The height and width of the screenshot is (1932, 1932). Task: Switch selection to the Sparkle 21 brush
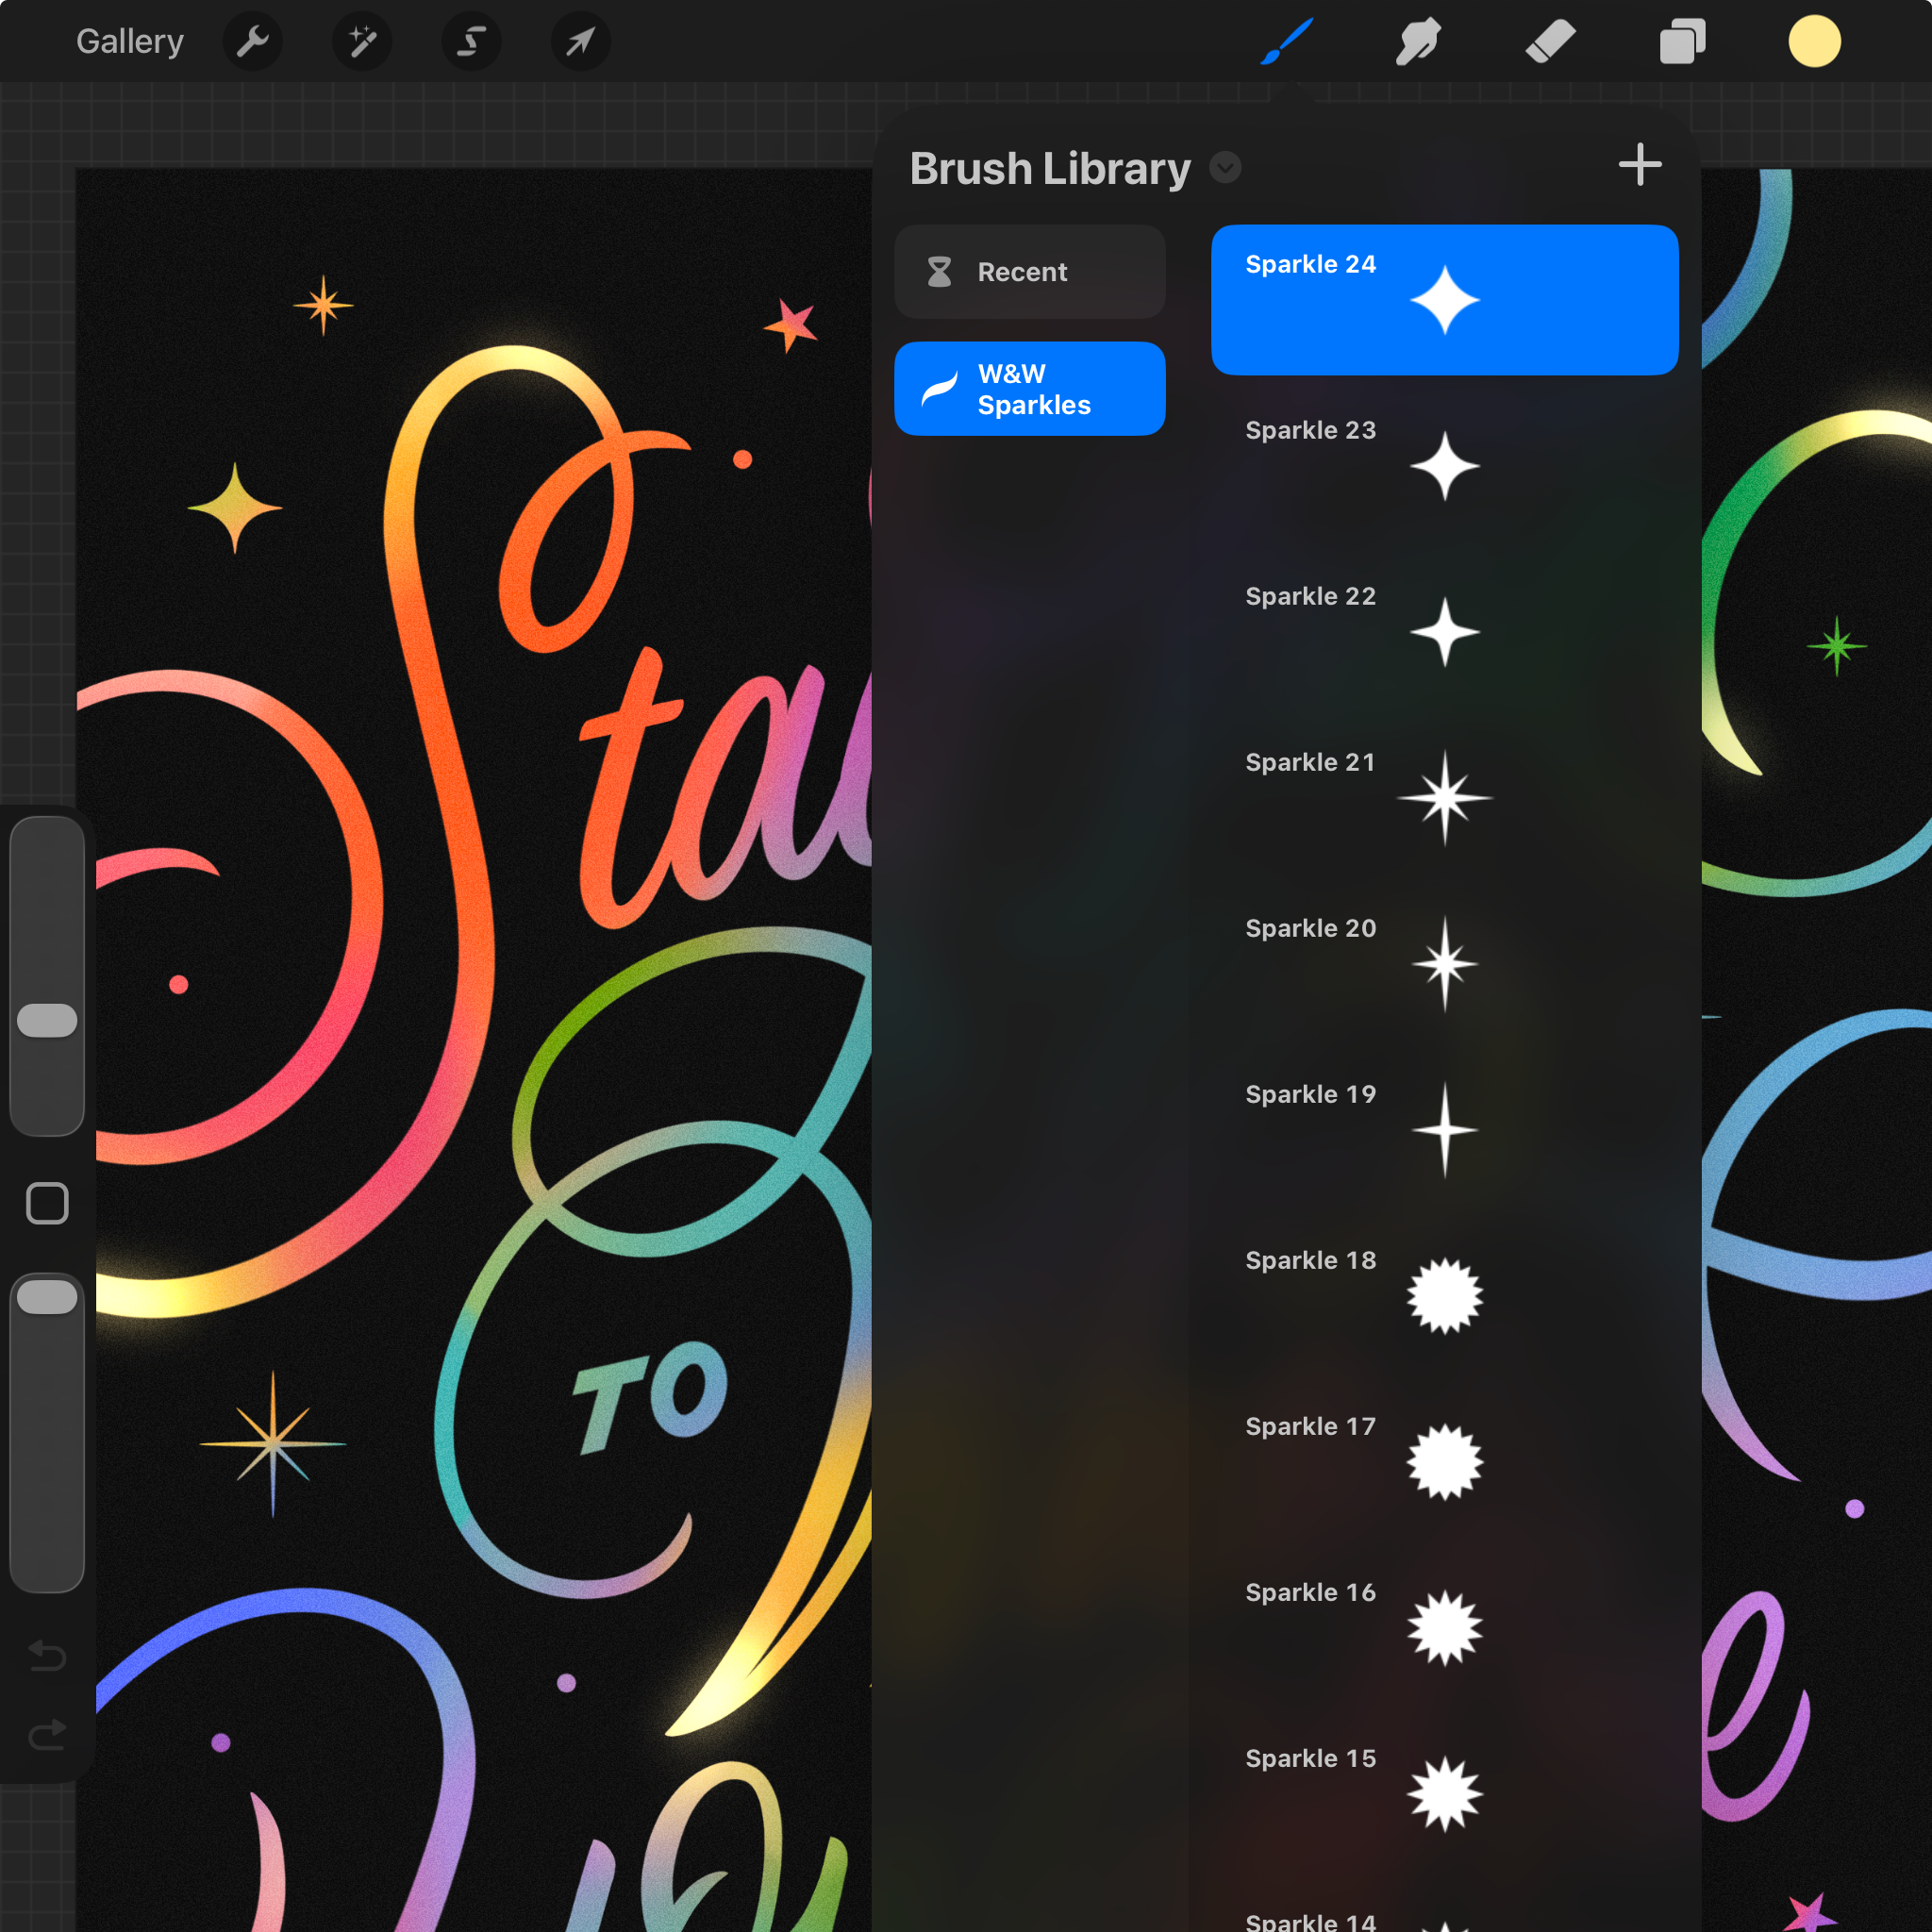click(1444, 795)
